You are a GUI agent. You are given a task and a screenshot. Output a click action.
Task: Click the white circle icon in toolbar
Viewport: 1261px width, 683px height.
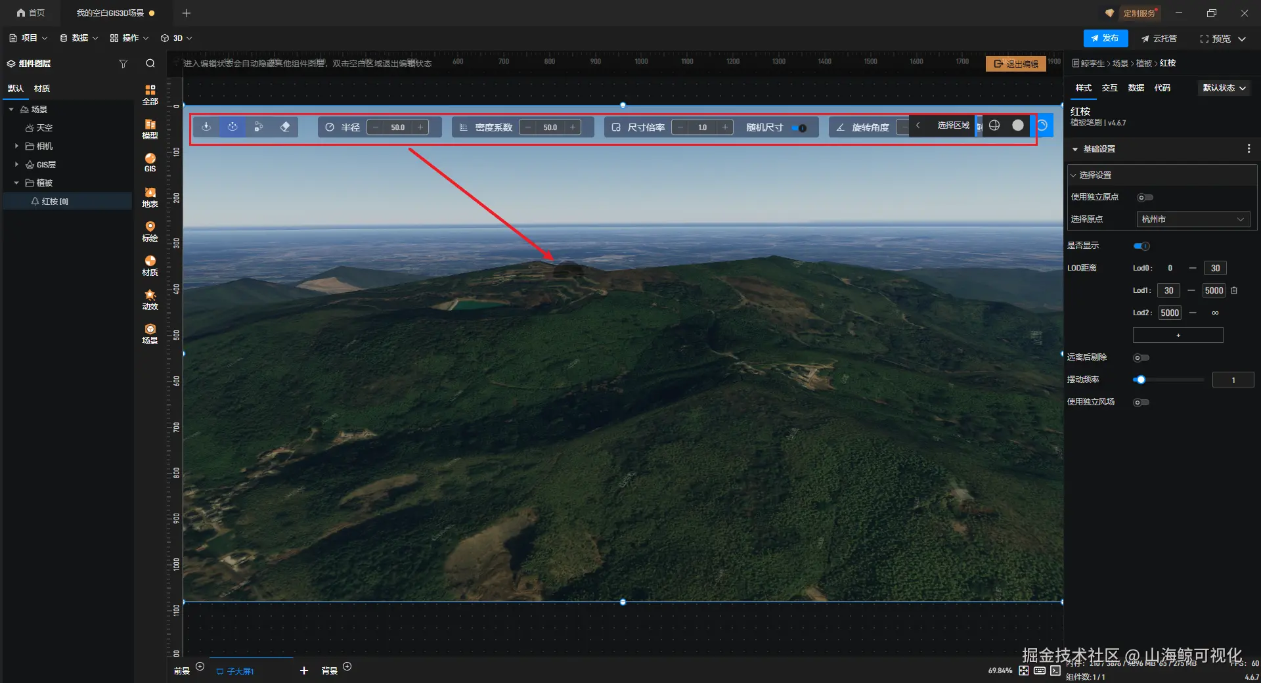click(x=1018, y=125)
